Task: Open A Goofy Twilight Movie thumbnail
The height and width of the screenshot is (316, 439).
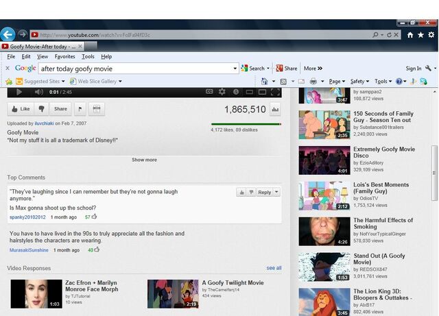Action: [173, 294]
